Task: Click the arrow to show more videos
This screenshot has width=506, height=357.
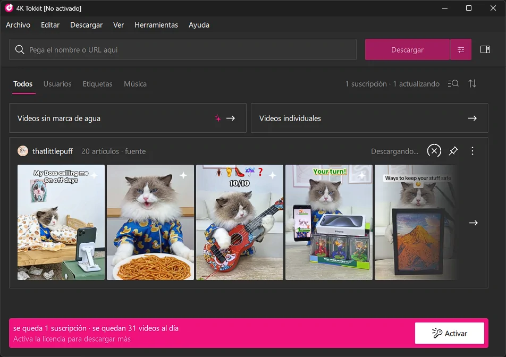Action: (474, 223)
